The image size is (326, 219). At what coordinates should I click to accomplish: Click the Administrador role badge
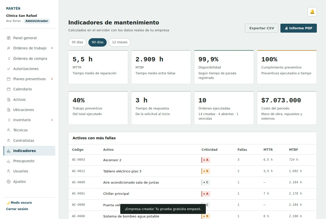(37, 21)
